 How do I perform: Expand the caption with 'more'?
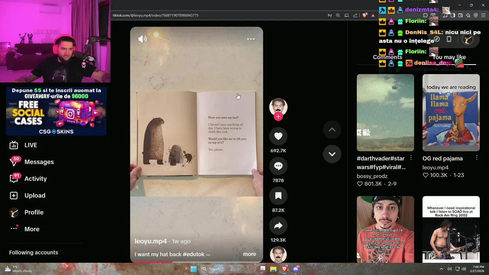(x=249, y=254)
